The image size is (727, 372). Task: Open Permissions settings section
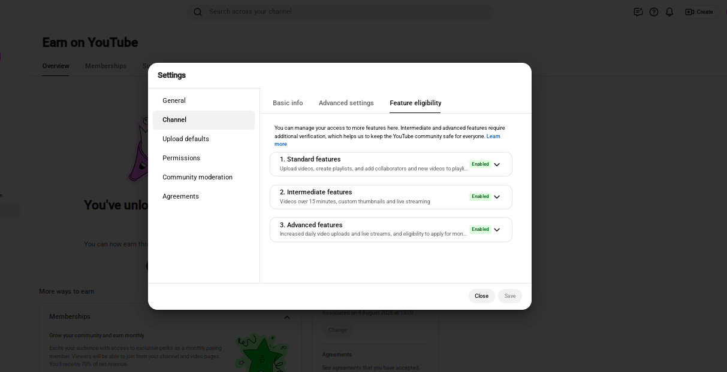click(x=204, y=158)
